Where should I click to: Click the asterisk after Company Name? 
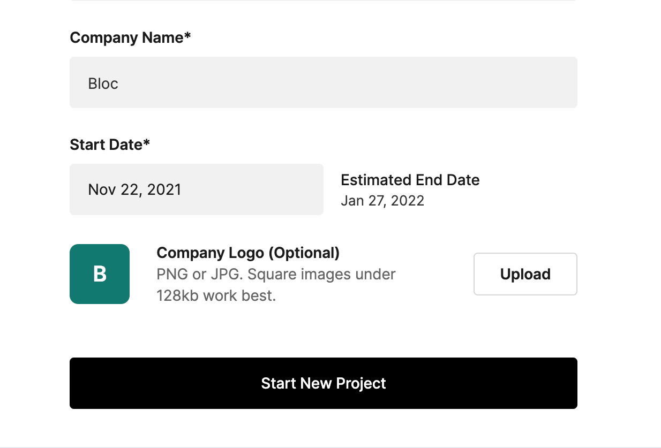click(187, 36)
